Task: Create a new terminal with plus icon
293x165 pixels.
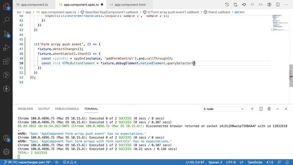Action: tap(252, 109)
